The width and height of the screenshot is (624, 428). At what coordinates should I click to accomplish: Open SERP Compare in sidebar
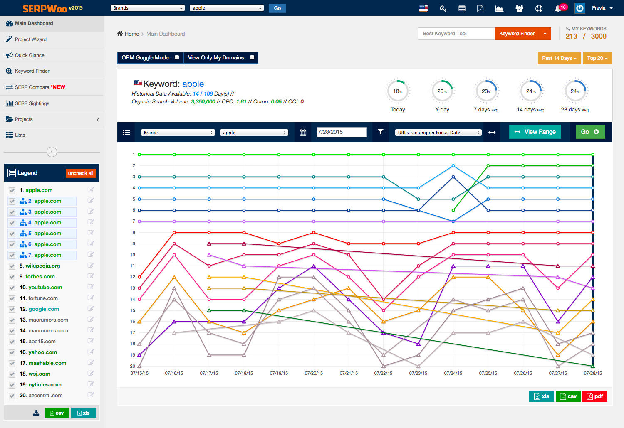(x=52, y=87)
